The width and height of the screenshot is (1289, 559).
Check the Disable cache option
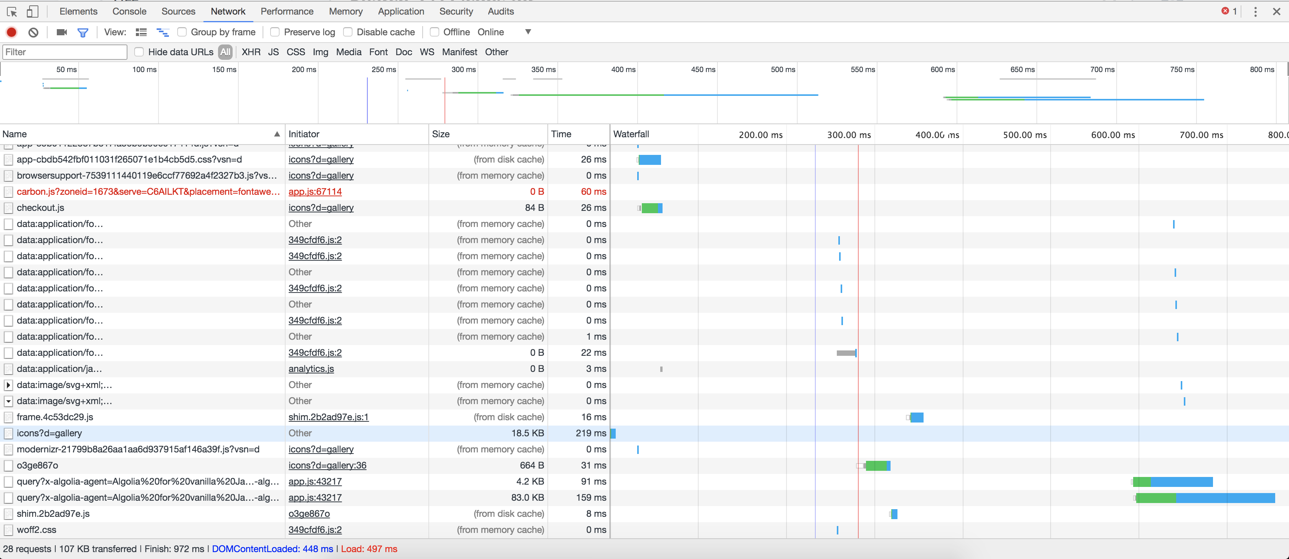(x=348, y=32)
